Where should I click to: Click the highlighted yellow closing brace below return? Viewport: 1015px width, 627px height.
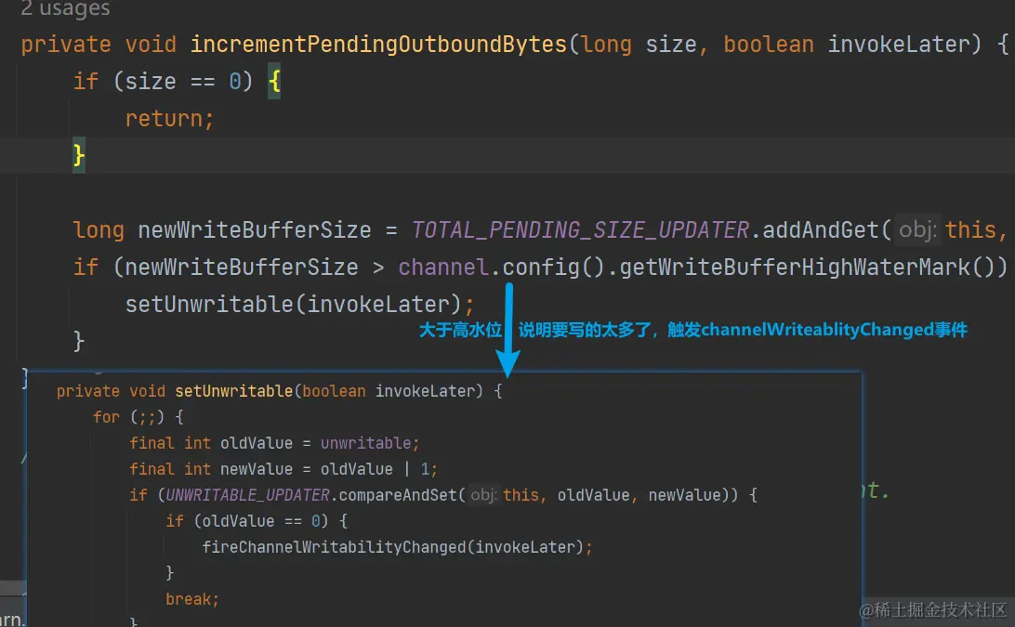pyautogui.click(x=79, y=156)
